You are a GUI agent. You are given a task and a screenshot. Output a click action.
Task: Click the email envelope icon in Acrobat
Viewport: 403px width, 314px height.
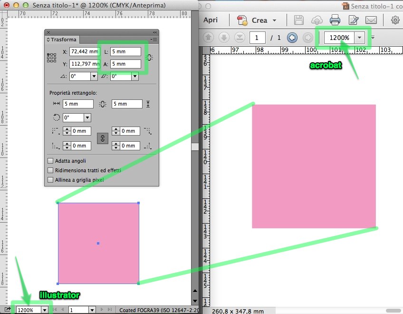(371, 20)
